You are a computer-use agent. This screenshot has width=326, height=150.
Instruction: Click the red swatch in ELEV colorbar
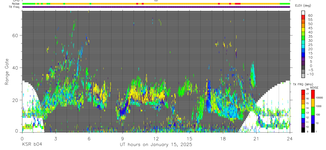pos(303,16)
